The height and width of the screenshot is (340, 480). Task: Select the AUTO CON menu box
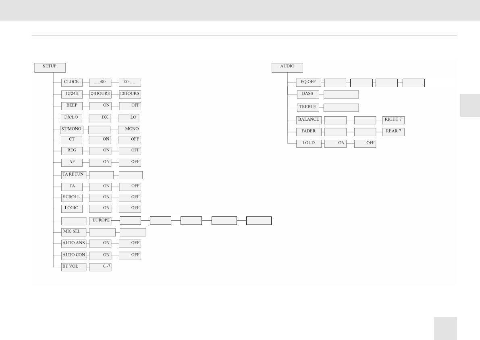74,256
